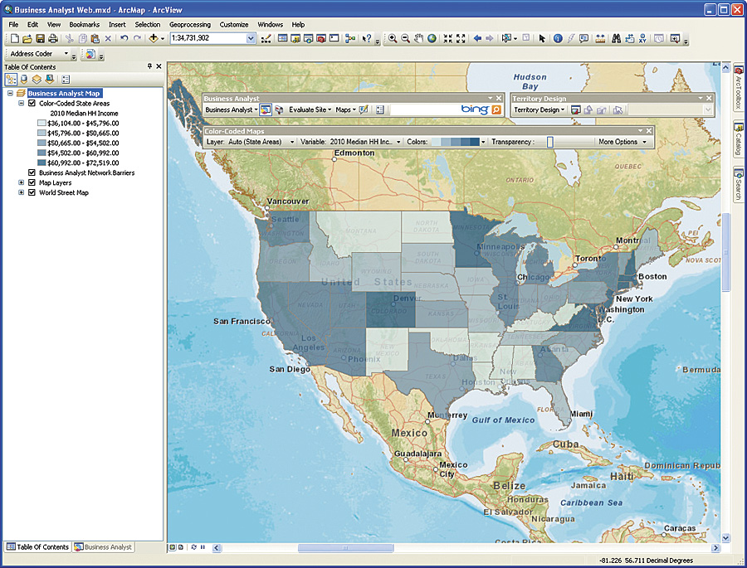The image size is (747, 568).
Task: Click the Save document icon
Action: click(x=40, y=38)
